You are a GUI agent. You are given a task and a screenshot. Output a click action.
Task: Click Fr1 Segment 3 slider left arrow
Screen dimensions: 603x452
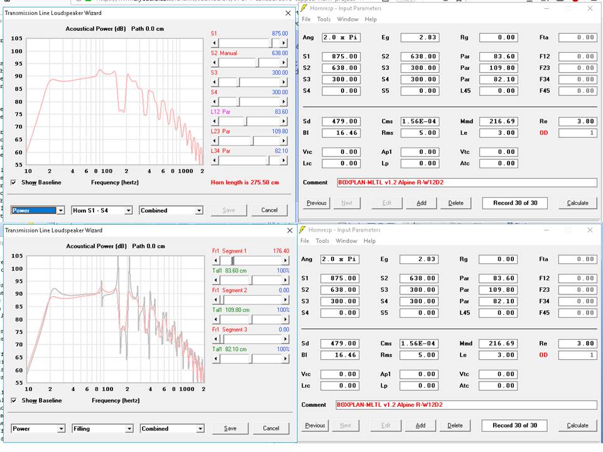pos(217,339)
